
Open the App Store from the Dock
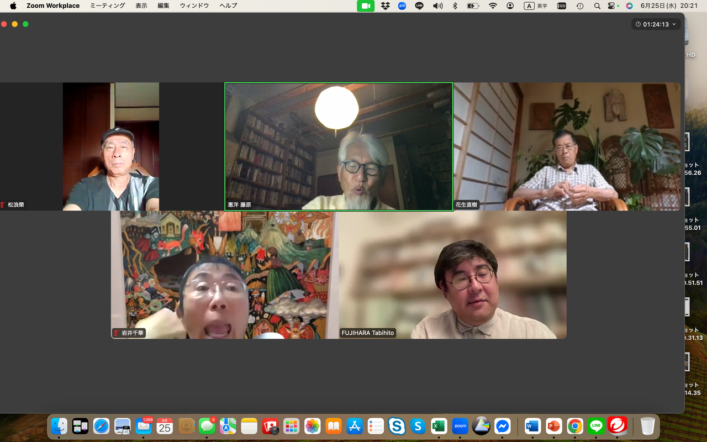point(355,426)
